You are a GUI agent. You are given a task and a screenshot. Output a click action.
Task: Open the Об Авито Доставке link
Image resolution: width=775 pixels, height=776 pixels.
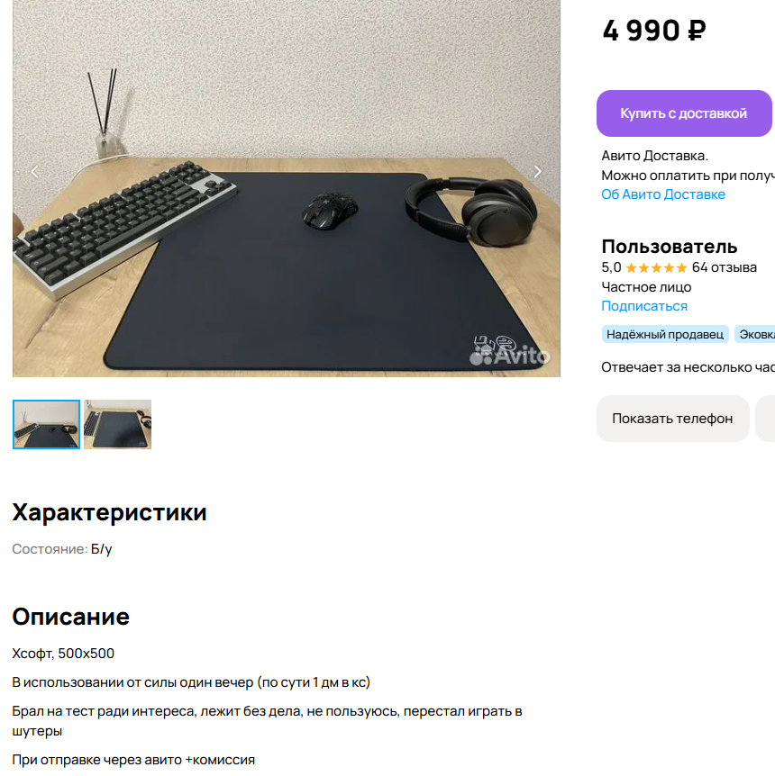point(663,194)
